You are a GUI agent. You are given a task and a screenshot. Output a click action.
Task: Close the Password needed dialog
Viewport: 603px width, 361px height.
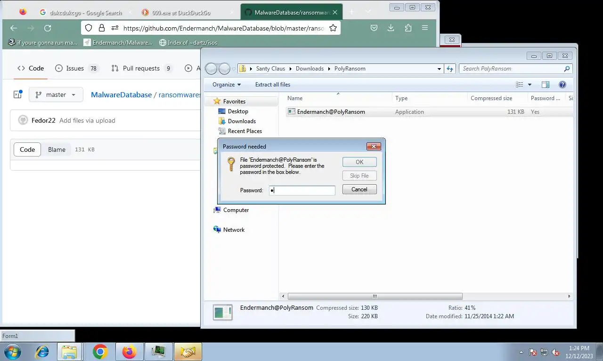(374, 146)
